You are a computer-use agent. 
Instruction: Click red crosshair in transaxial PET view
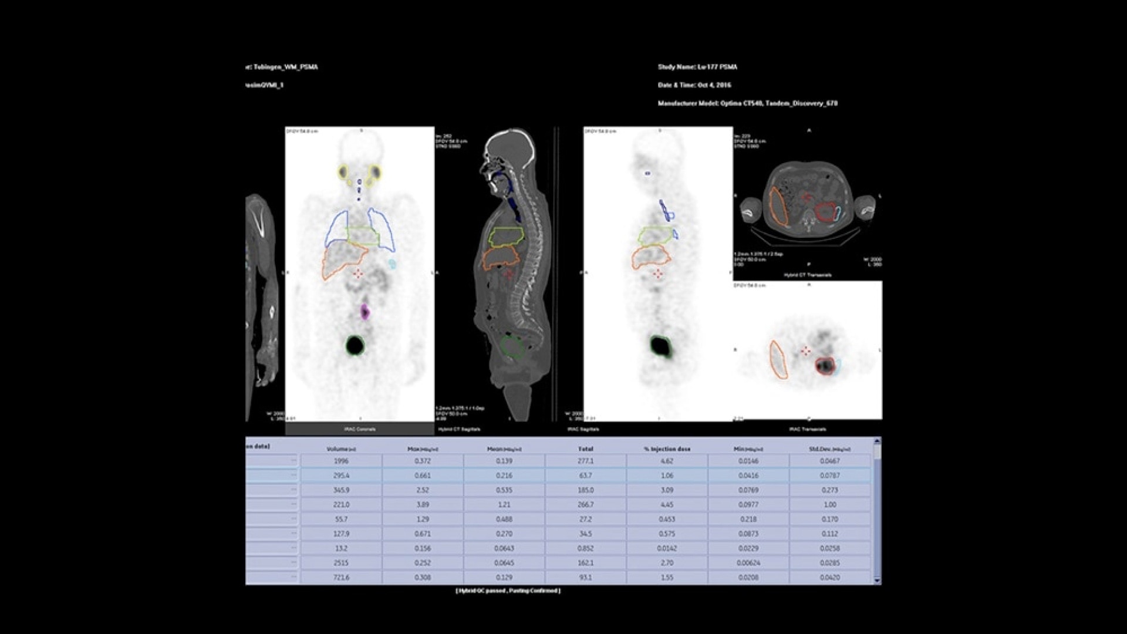pyautogui.click(x=806, y=350)
